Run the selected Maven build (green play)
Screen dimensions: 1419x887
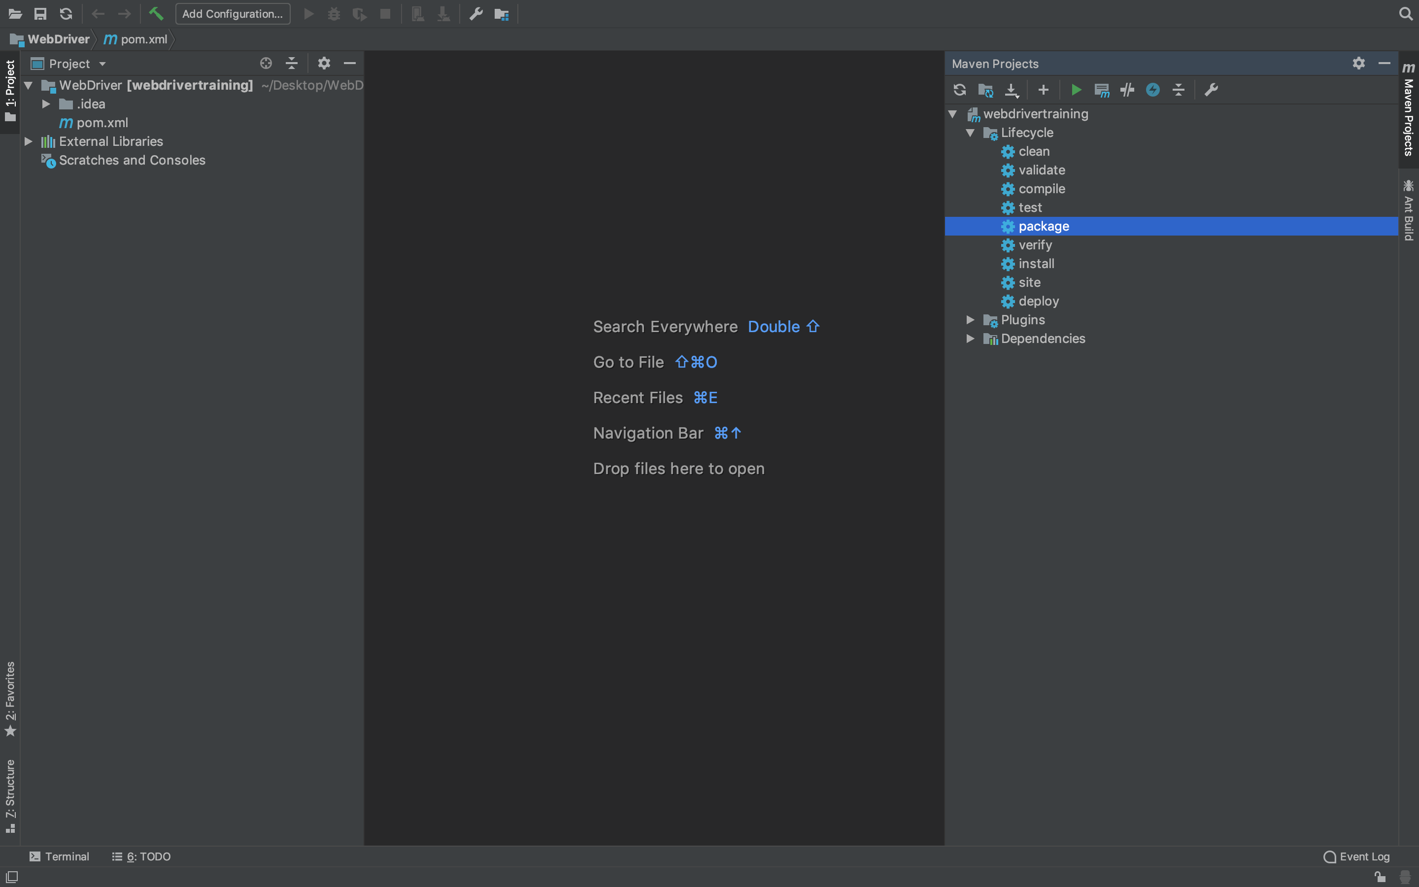tap(1076, 90)
